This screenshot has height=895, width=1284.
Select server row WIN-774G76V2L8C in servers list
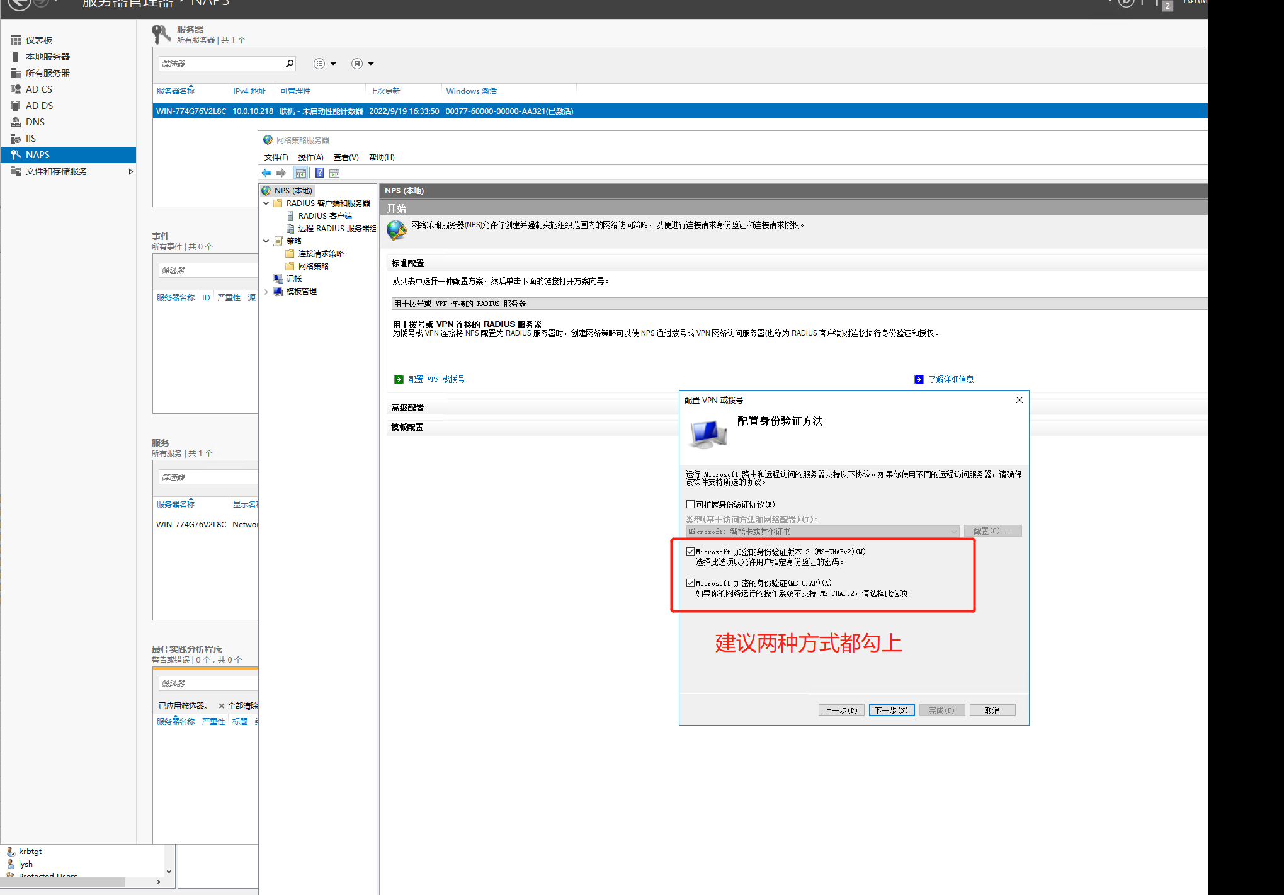point(680,111)
